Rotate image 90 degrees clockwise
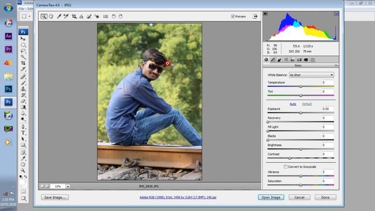The width and height of the screenshot is (375, 211). 121,16
